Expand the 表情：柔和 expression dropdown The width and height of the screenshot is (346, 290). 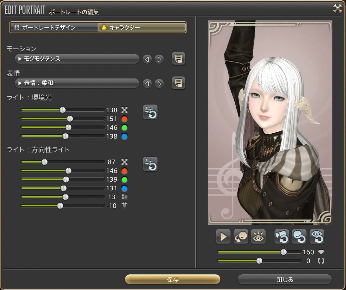[x=77, y=83]
